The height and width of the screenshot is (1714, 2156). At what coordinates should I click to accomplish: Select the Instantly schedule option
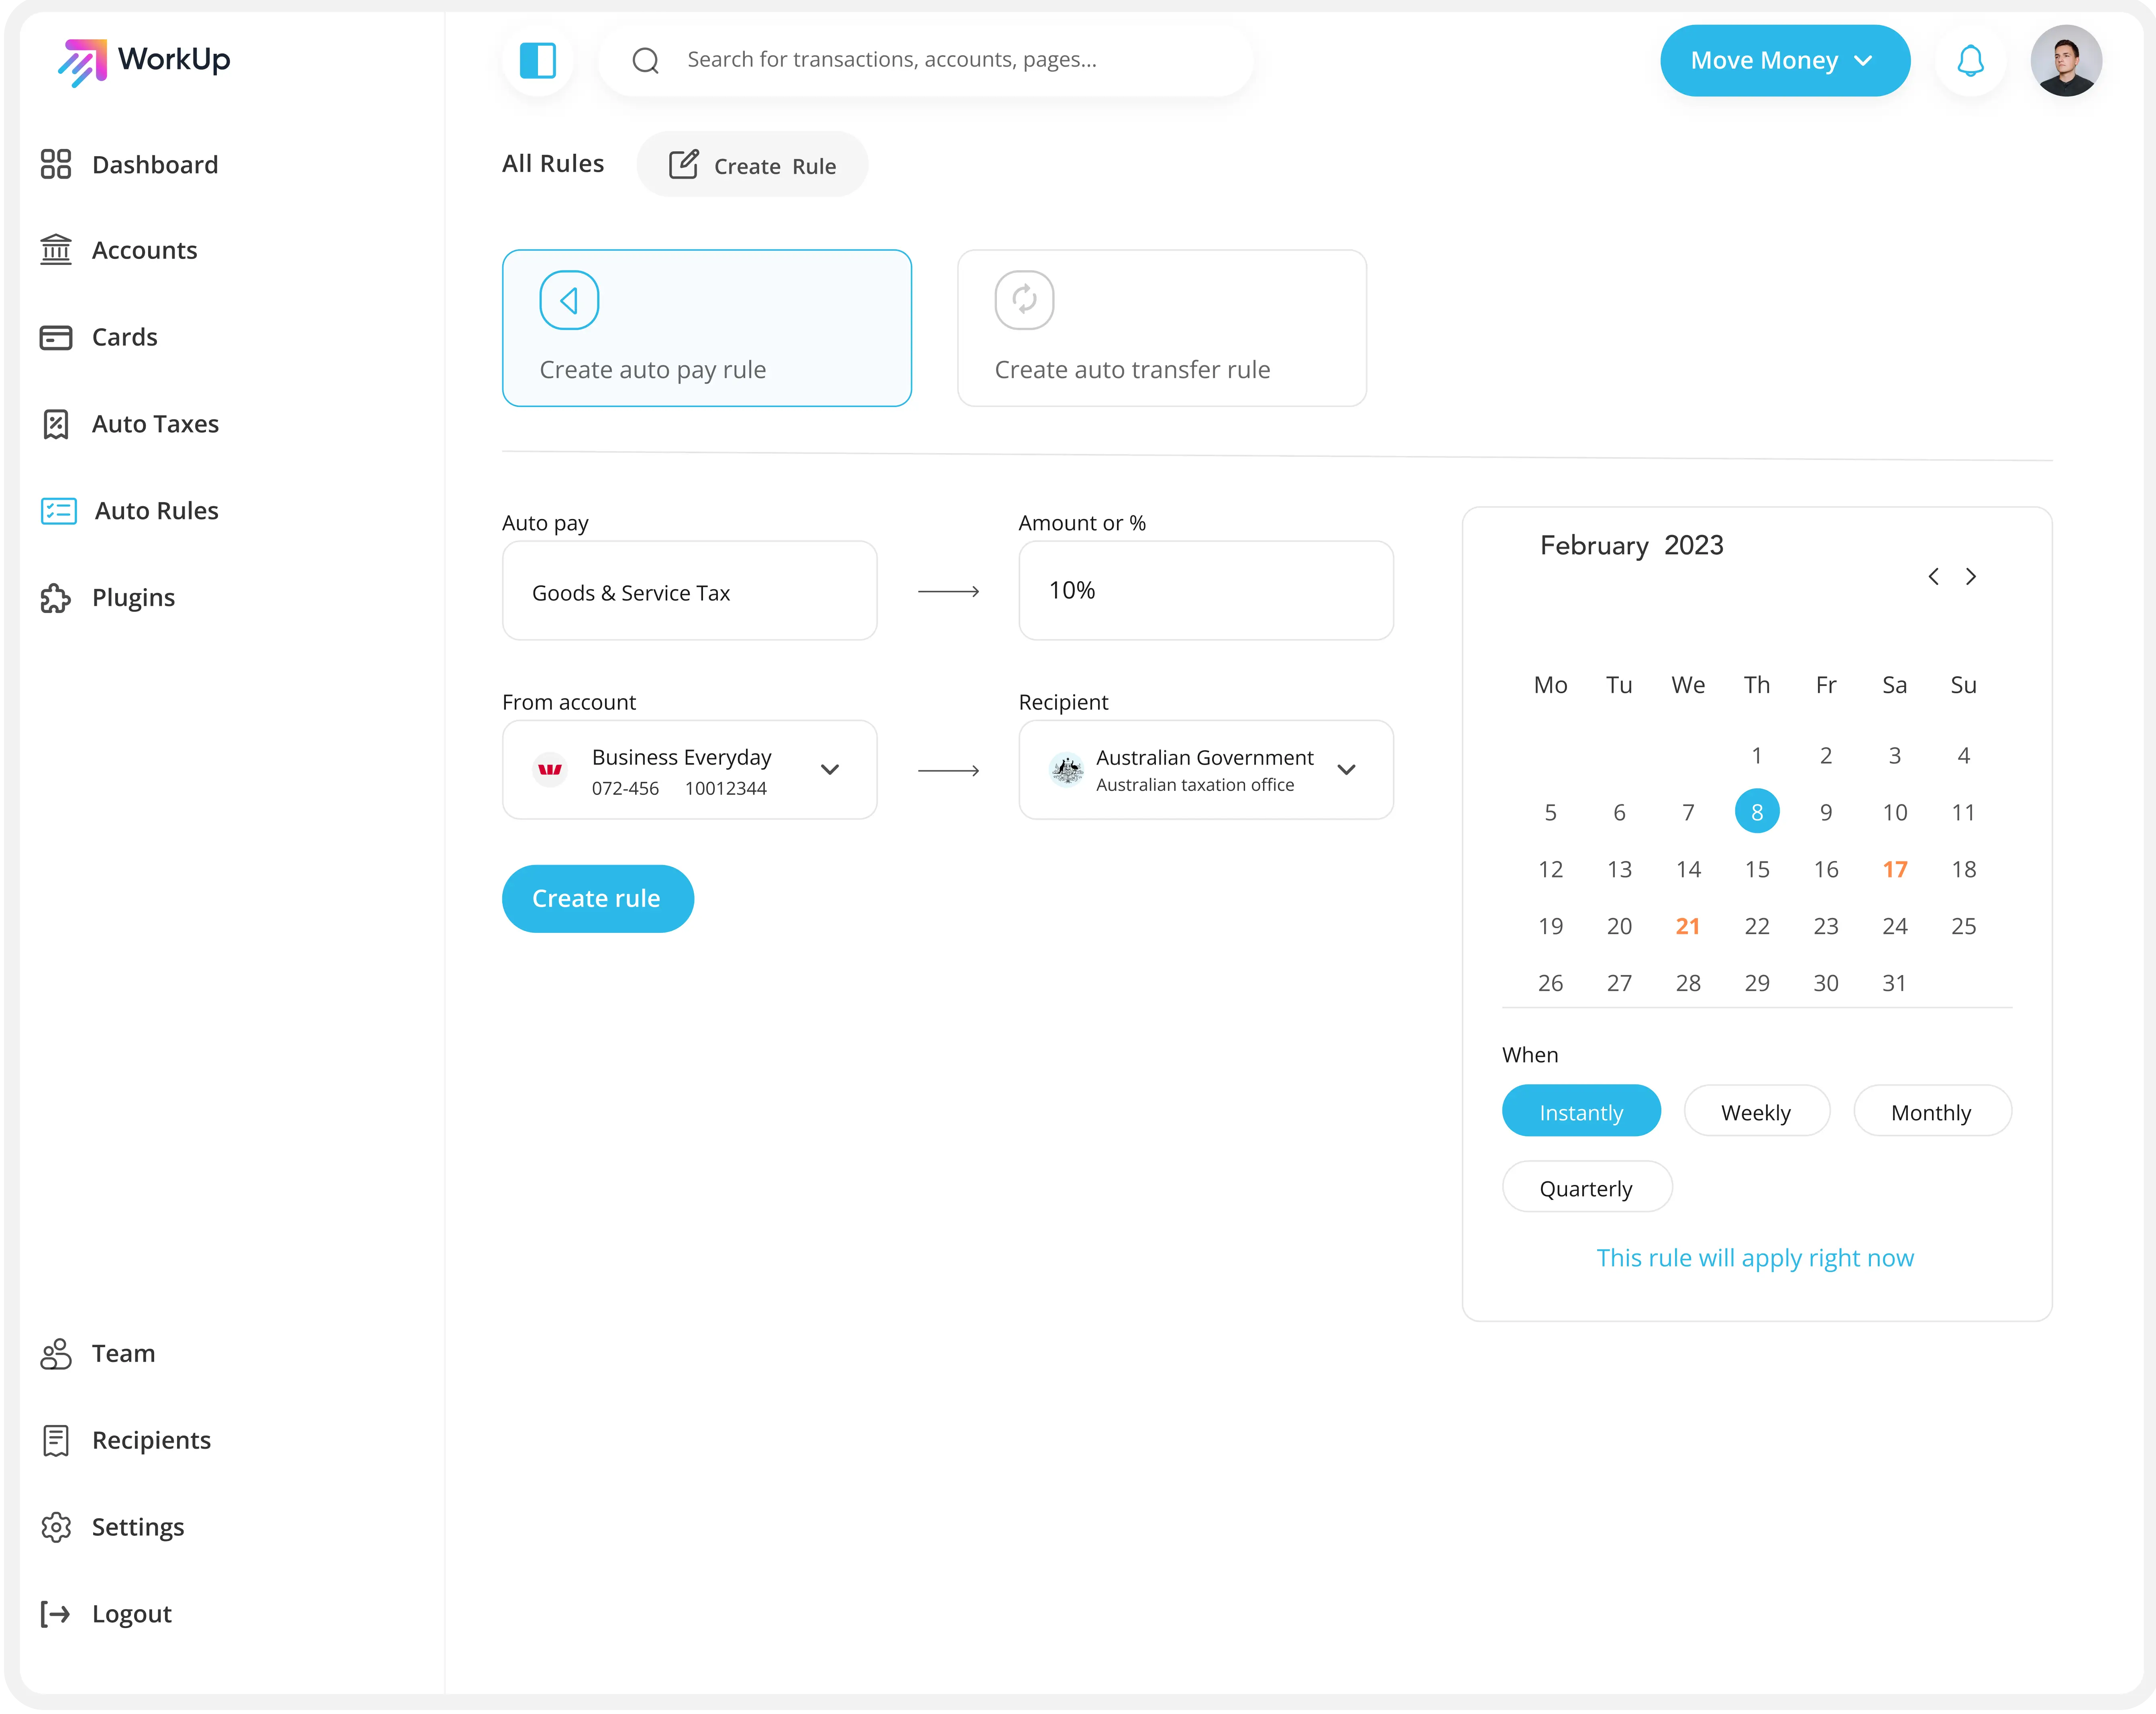(1581, 1111)
